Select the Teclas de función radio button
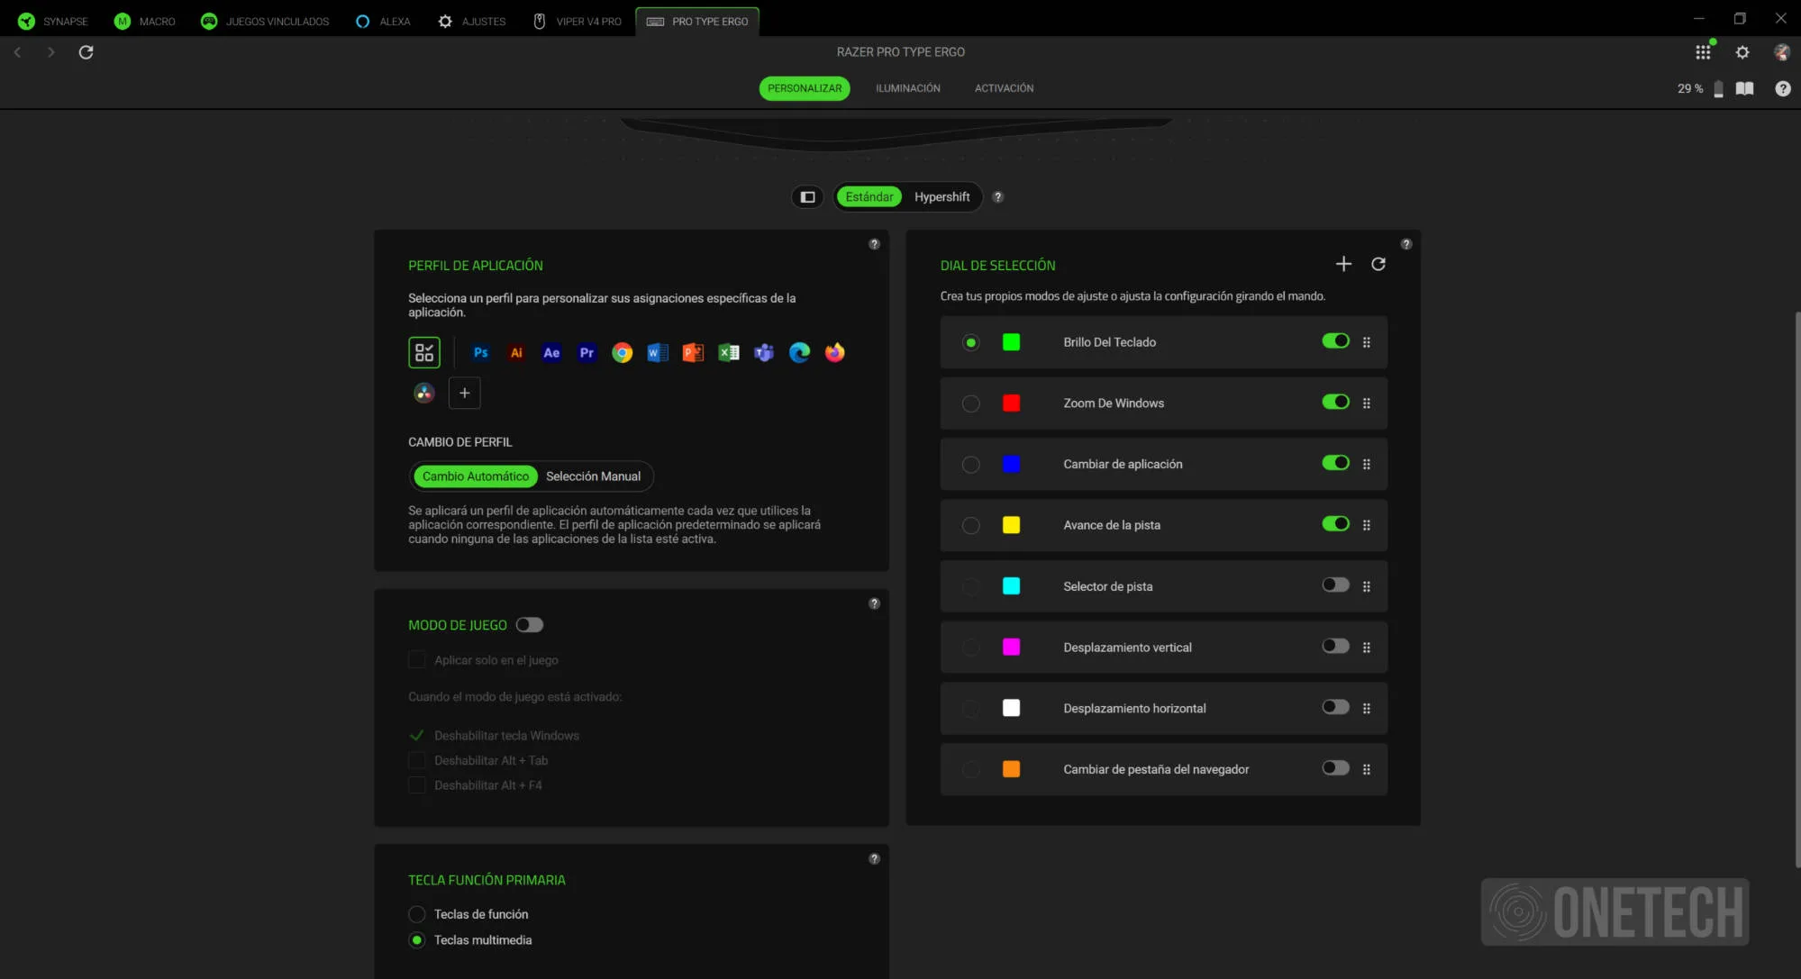The height and width of the screenshot is (979, 1801). pos(416,915)
